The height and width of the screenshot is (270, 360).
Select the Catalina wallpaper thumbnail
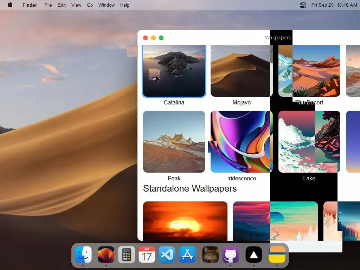[x=174, y=71]
